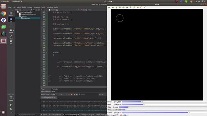Open the Build menu
This screenshot has width=207, height=116.
pyautogui.click(x=24, y=7)
